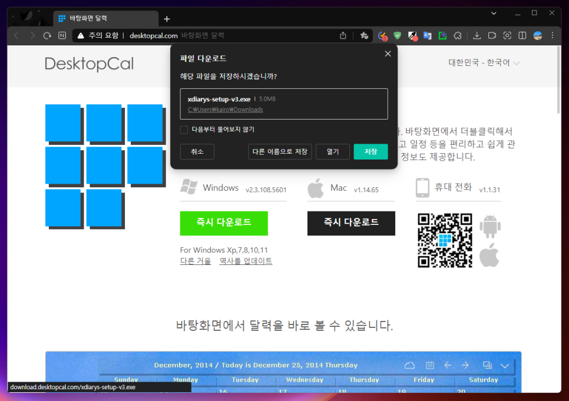Click the Windows logo icon
The width and height of the screenshot is (569, 401).
[x=189, y=187]
